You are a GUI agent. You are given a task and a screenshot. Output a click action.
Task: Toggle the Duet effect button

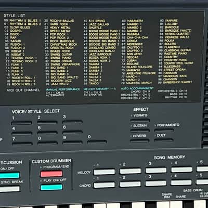[164, 140]
